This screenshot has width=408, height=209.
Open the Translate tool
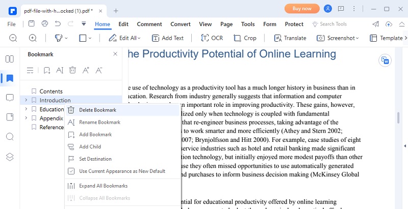coord(290,38)
